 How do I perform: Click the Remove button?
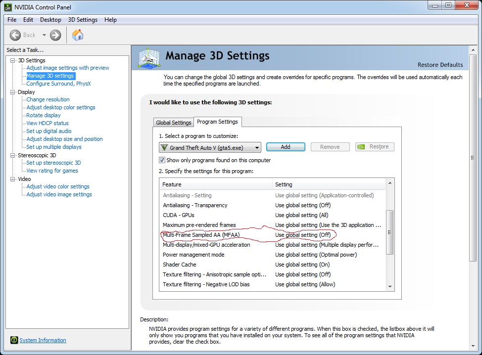(330, 147)
